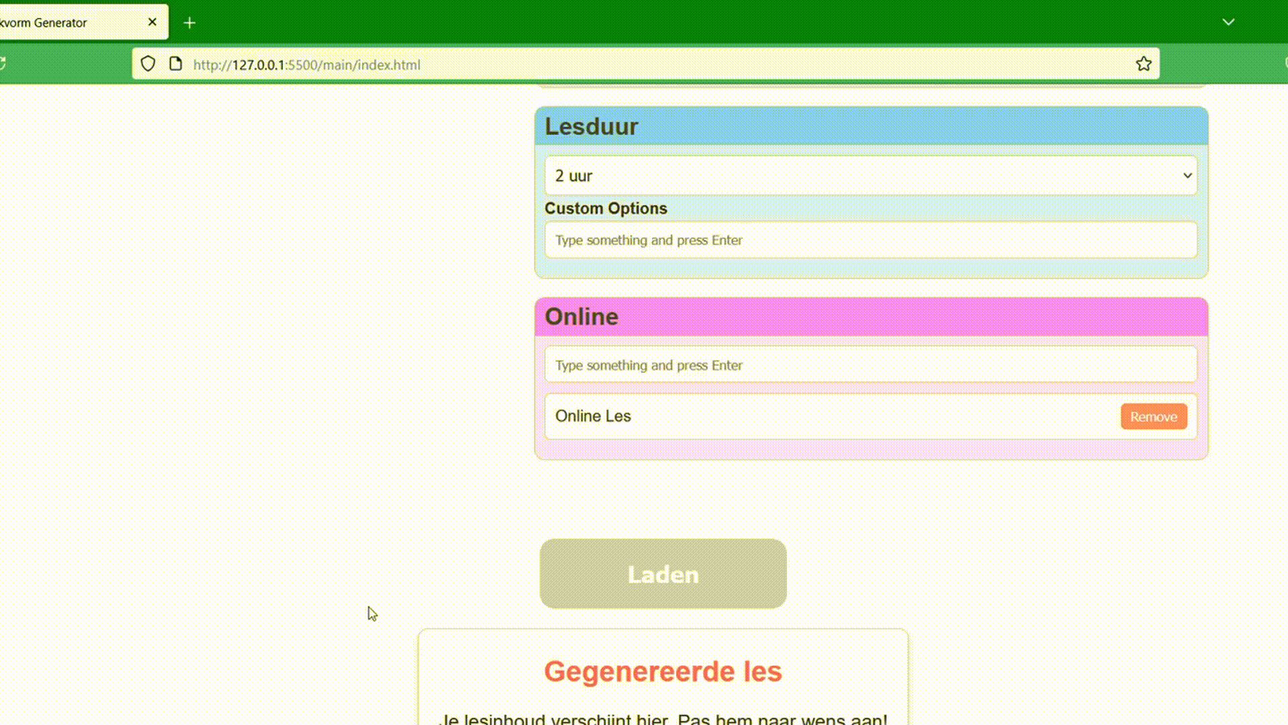Click the tracking protection shield icon

point(148,64)
